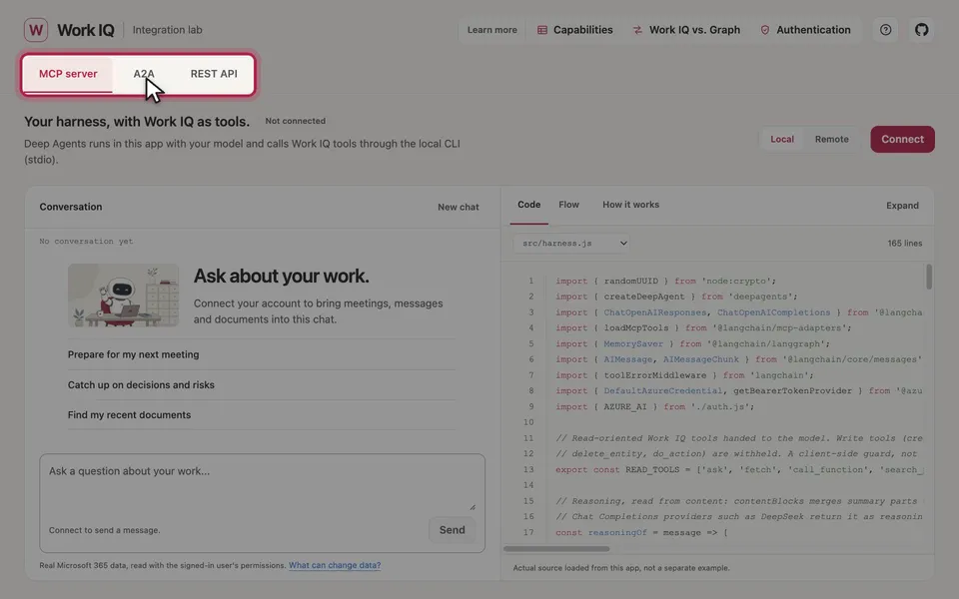Click the Conversation panel heading

tap(71, 208)
